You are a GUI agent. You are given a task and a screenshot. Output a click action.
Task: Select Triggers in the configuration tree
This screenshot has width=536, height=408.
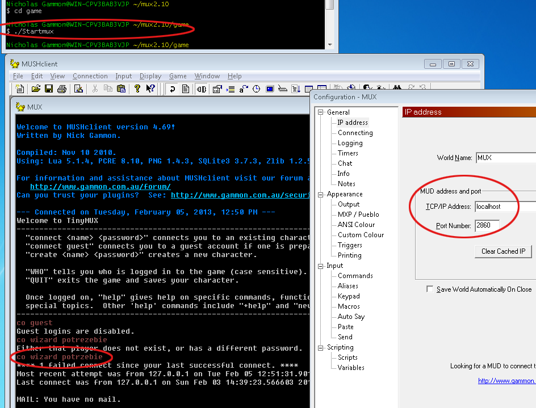point(350,245)
